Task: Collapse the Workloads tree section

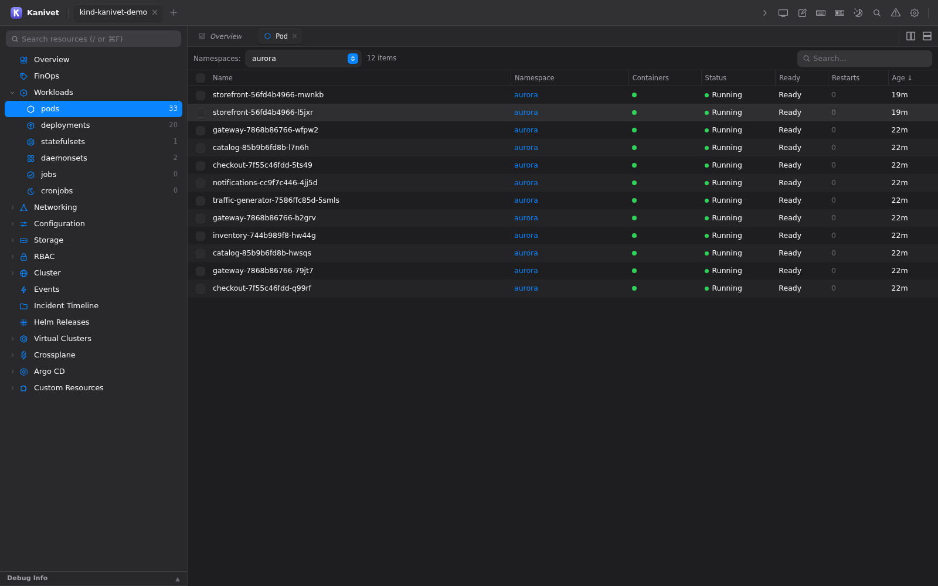Action: (12, 93)
